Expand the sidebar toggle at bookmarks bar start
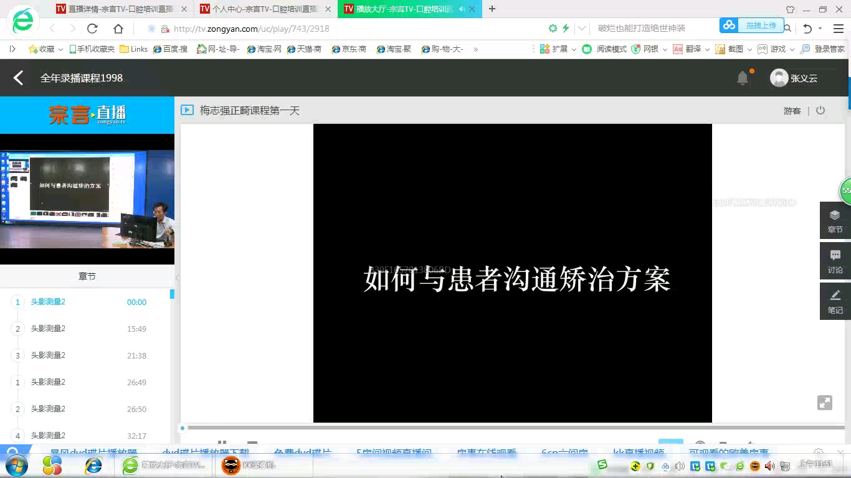 pyautogui.click(x=12, y=49)
